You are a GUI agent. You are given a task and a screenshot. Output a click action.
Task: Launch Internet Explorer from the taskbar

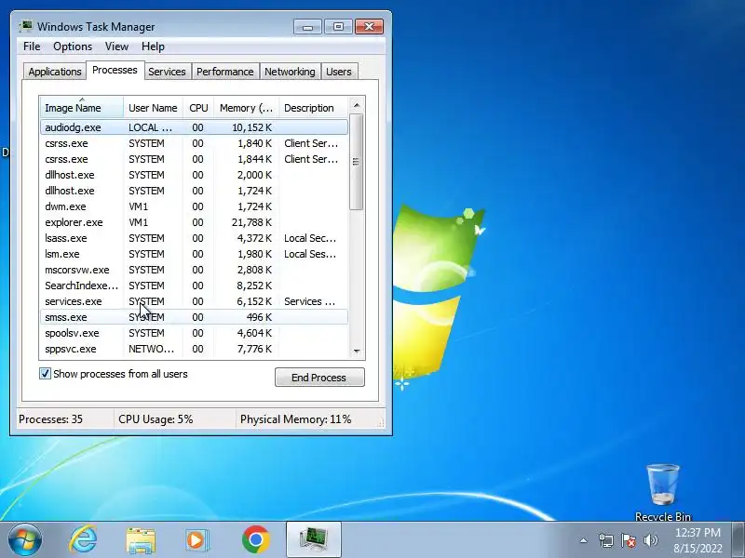pos(83,540)
